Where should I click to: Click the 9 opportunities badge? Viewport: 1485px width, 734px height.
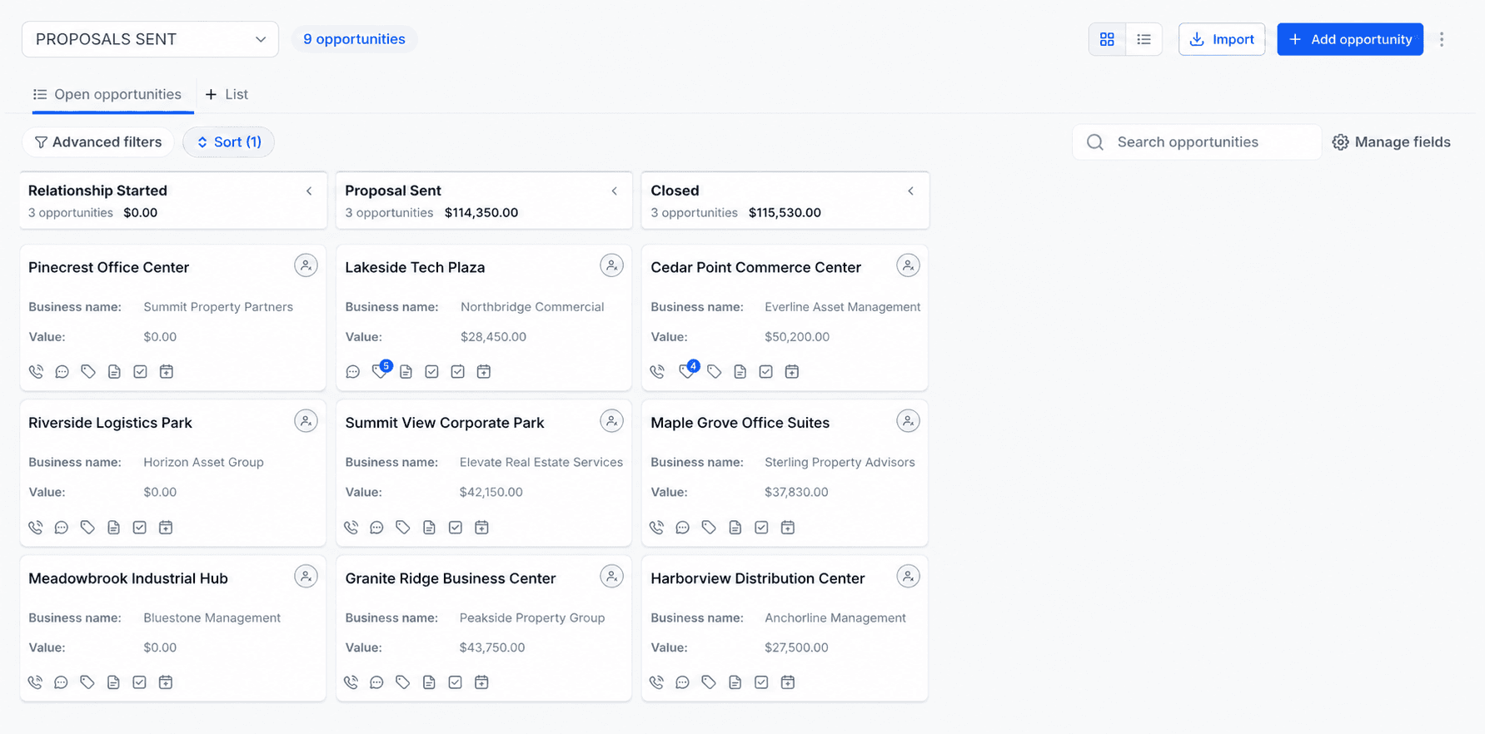point(354,39)
